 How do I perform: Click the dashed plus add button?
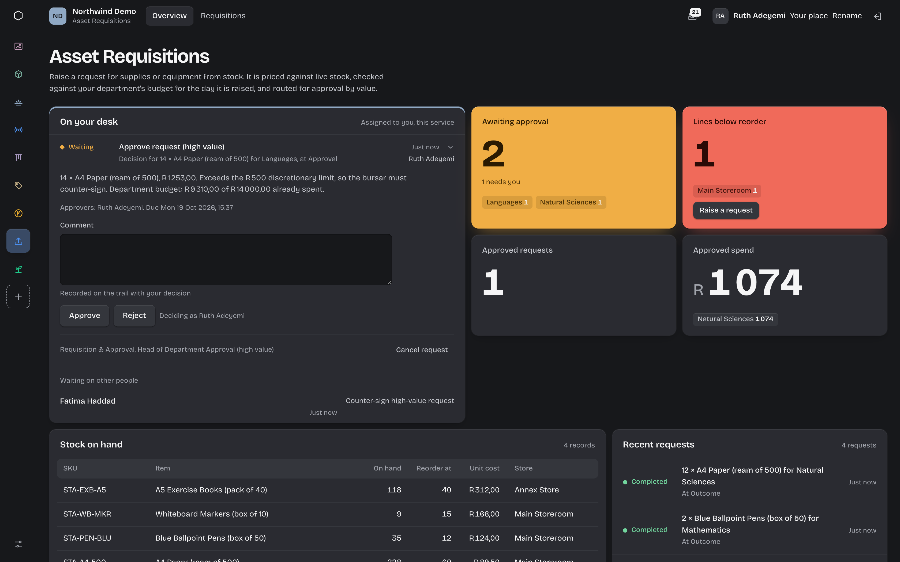click(x=18, y=297)
